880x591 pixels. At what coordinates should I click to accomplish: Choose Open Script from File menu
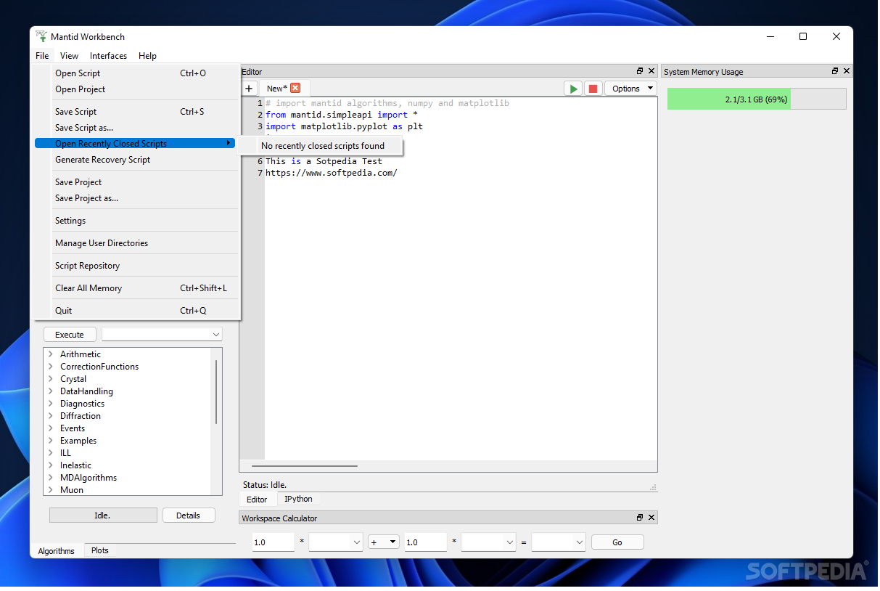click(135, 73)
